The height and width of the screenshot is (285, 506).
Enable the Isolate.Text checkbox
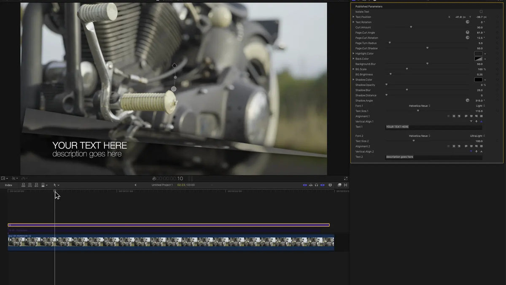pyautogui.click(x=481, y=12)
